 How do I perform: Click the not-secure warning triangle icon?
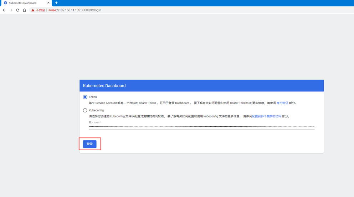[x=33, y=10]
